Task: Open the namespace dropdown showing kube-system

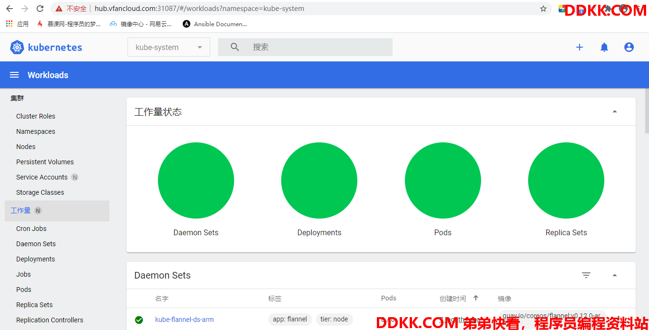Action: [169, 47]
